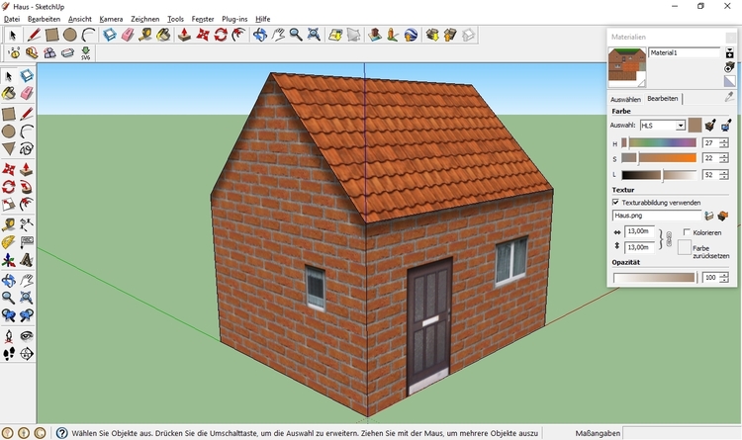Increase the H value with stepper
This screenshot has width=742, height=440.
click(724, 140)
